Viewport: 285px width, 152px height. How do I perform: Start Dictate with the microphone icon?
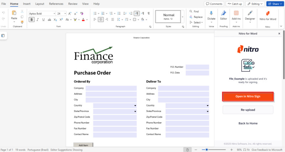pos(211,13)
